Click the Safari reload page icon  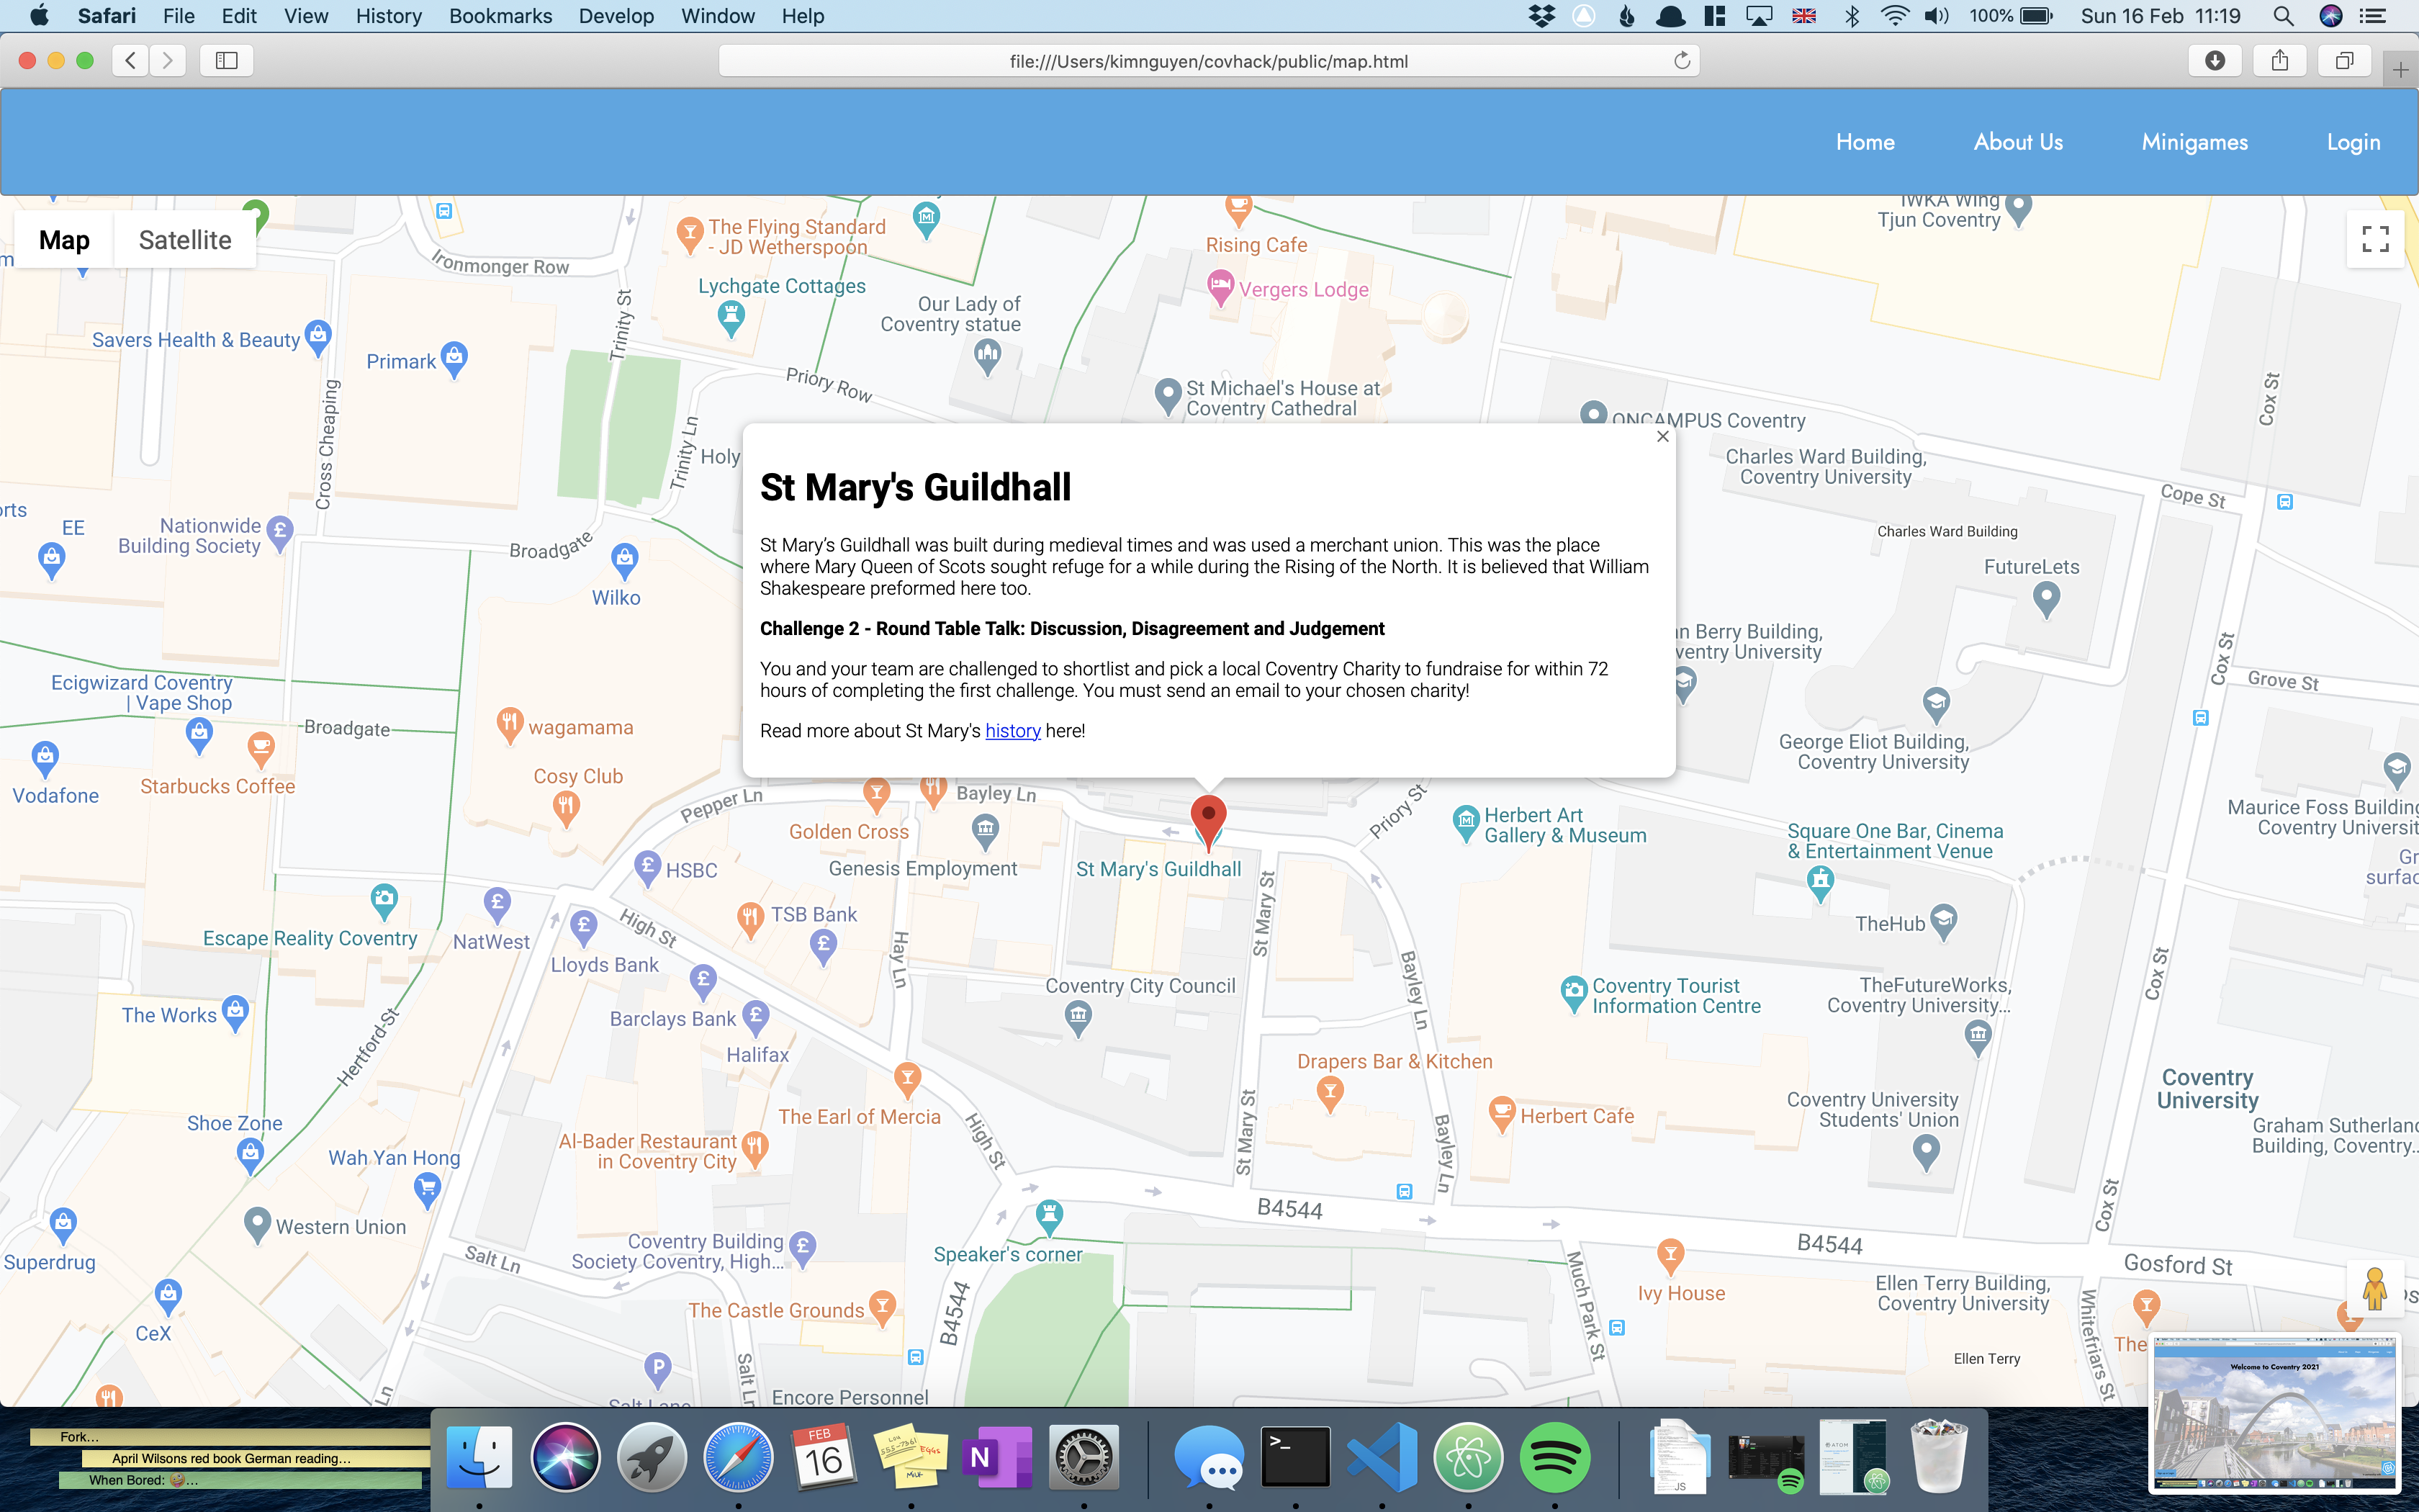(1683, 61)
